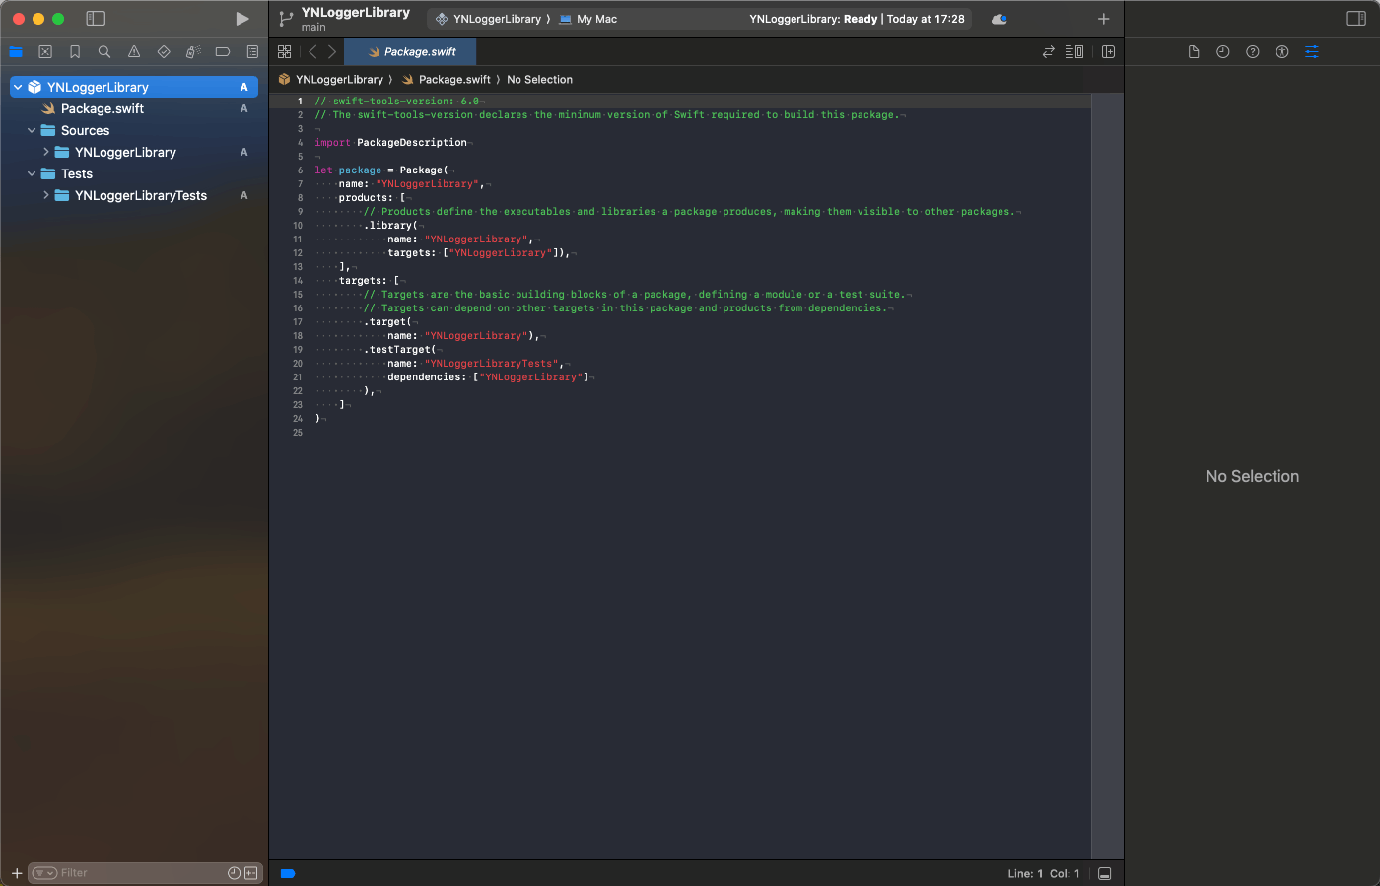Click the Run (play) button
Image resolution: width=1380 pixels, height=886 pixels.
242,19
